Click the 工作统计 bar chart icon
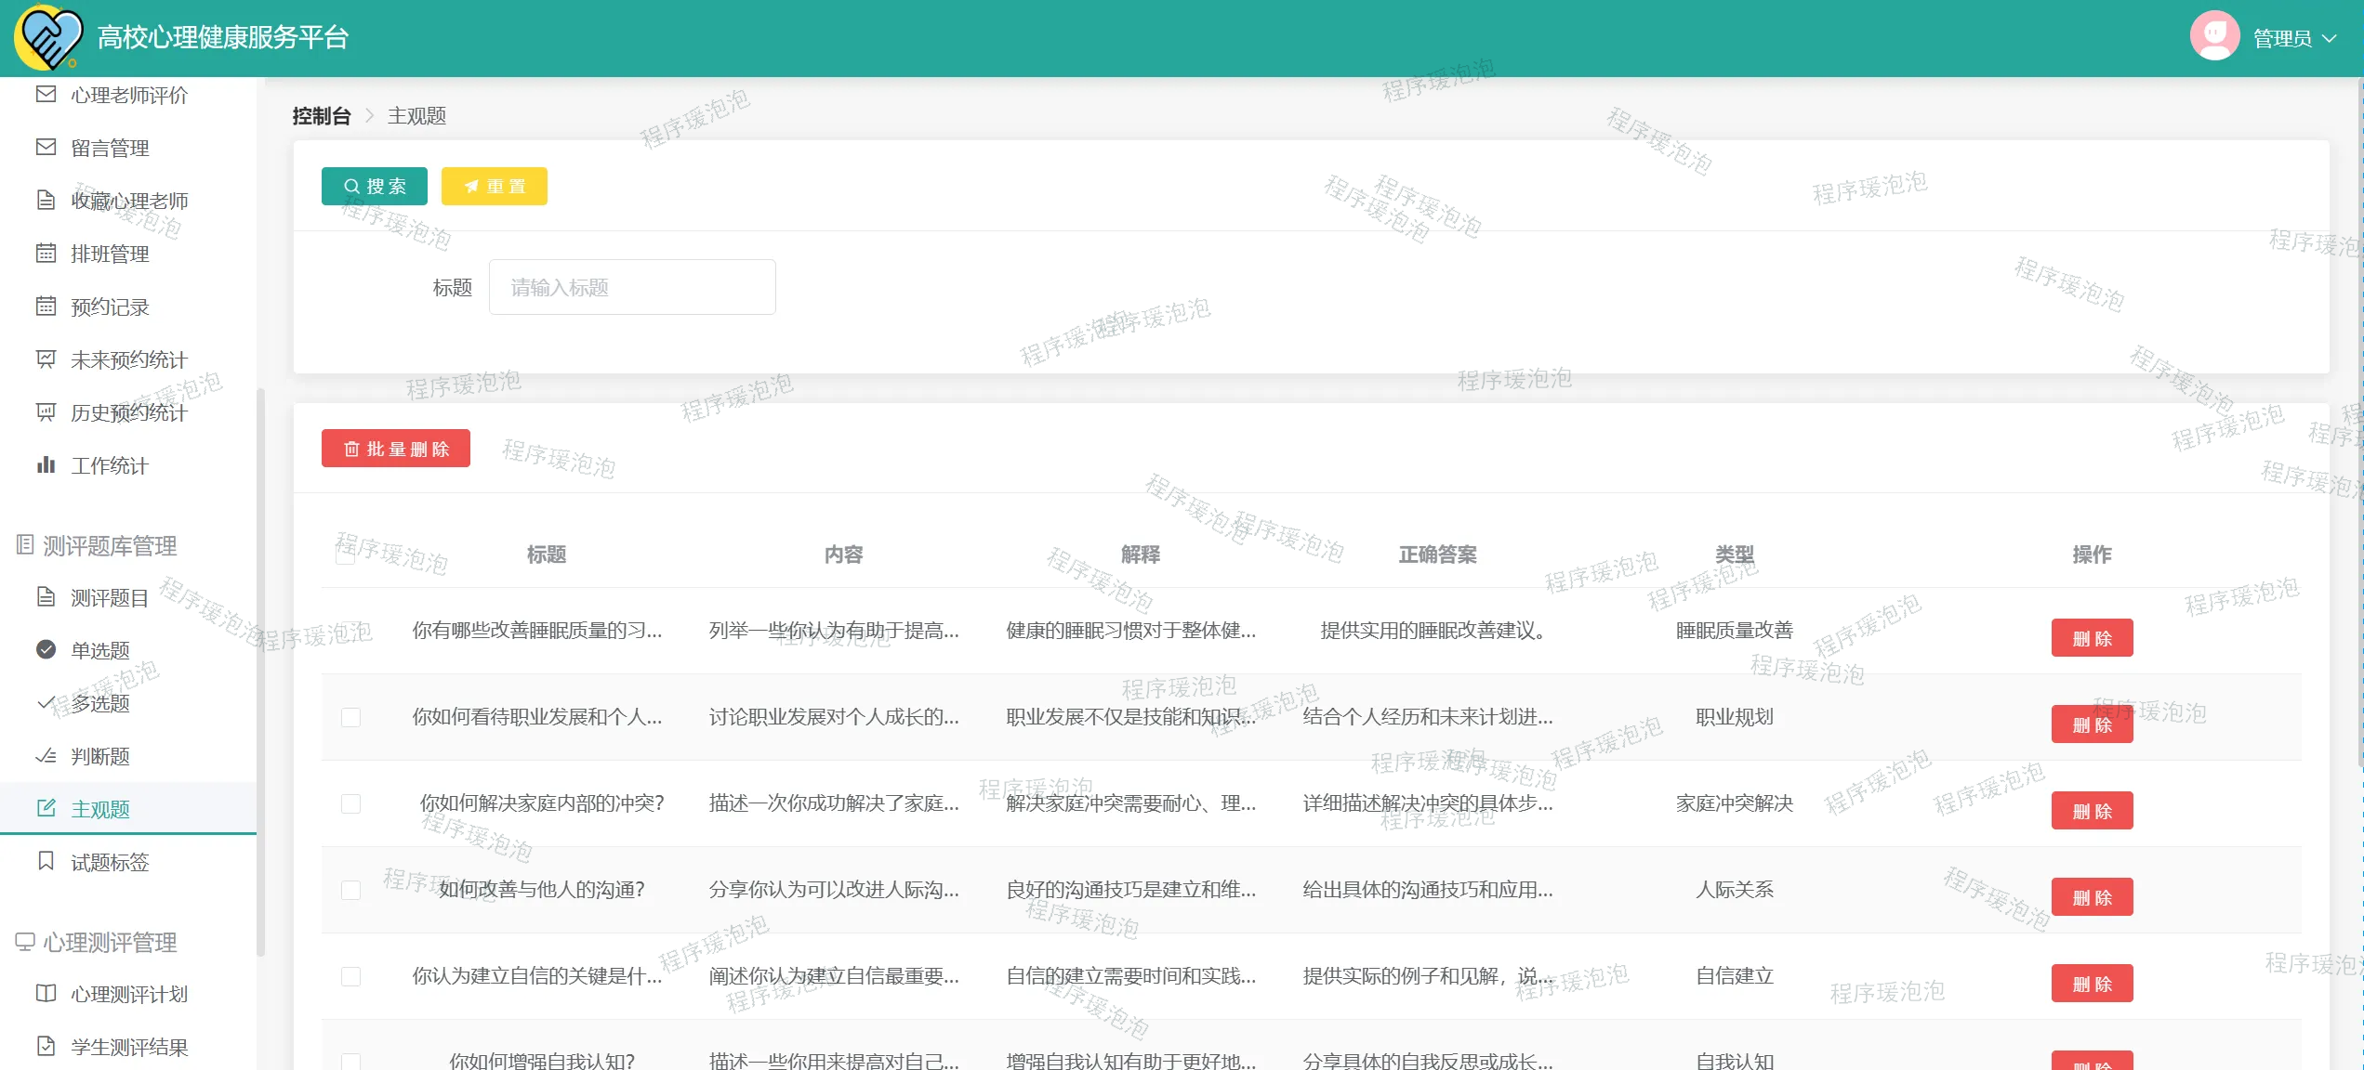2364x1070 pixels. 46,465
